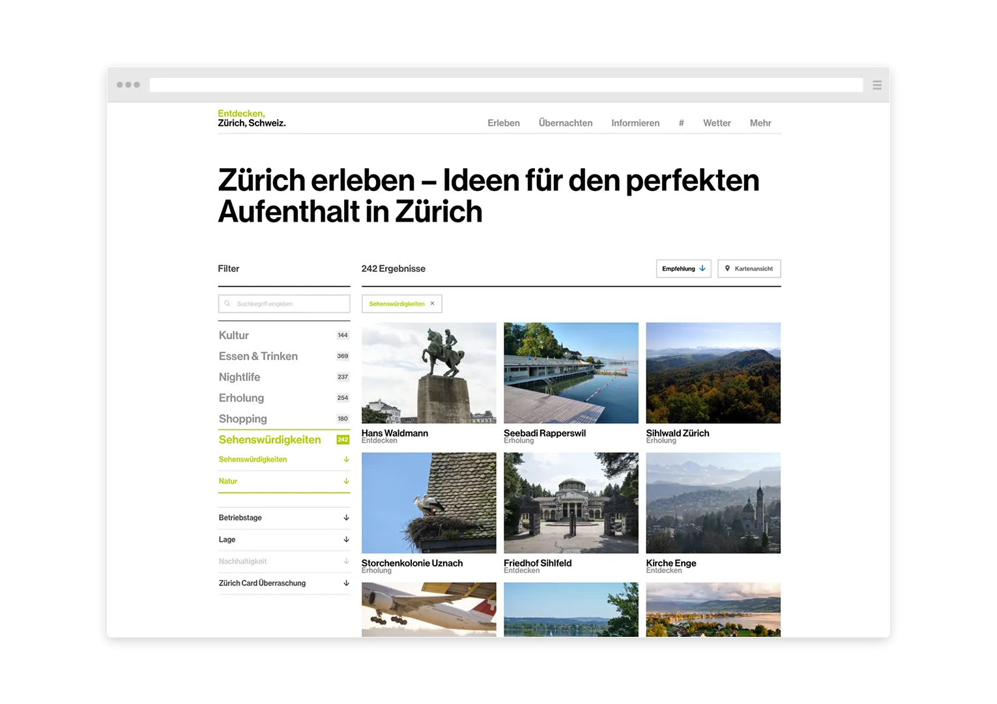Click the green 242 count badge

pos(343,439)
